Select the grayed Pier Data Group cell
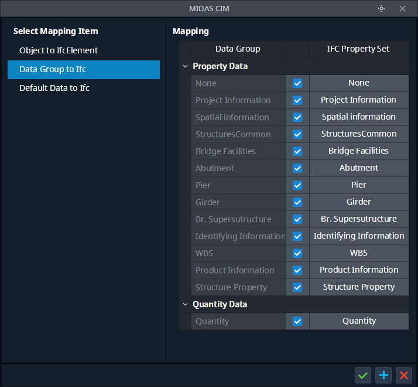 [238, 185]
